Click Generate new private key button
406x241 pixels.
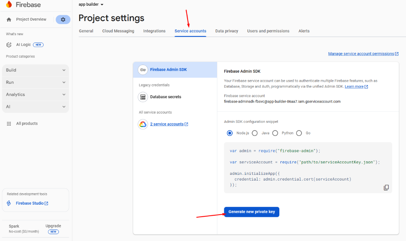(x=251, y=212)
